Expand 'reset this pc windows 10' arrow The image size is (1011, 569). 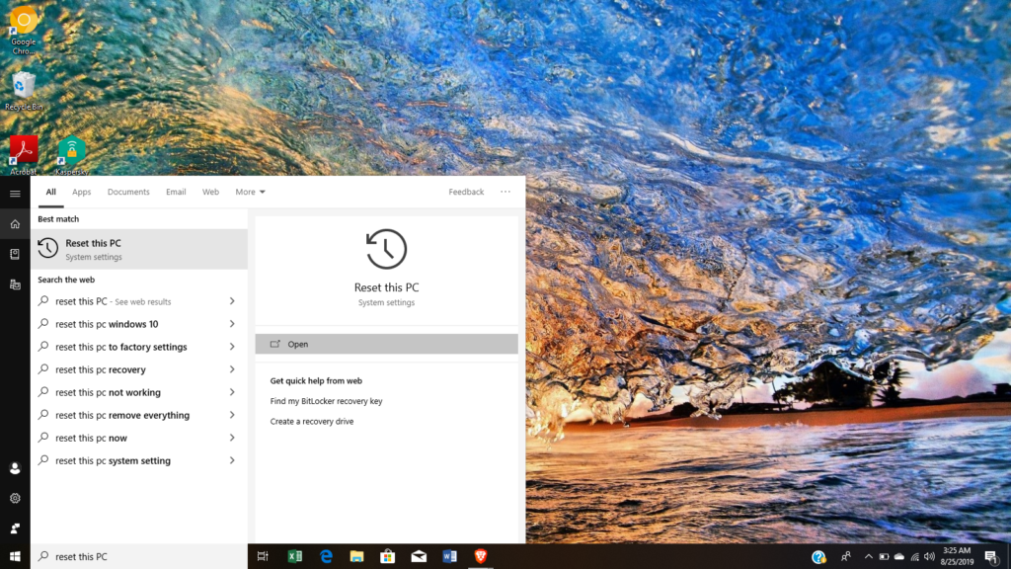click(x=232, y=324)
